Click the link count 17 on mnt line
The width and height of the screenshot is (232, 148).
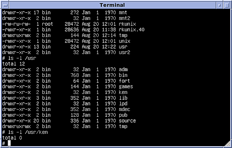pos(36,13)
